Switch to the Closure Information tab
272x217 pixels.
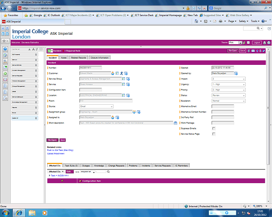pyautogui.click(x=100, y=58)
